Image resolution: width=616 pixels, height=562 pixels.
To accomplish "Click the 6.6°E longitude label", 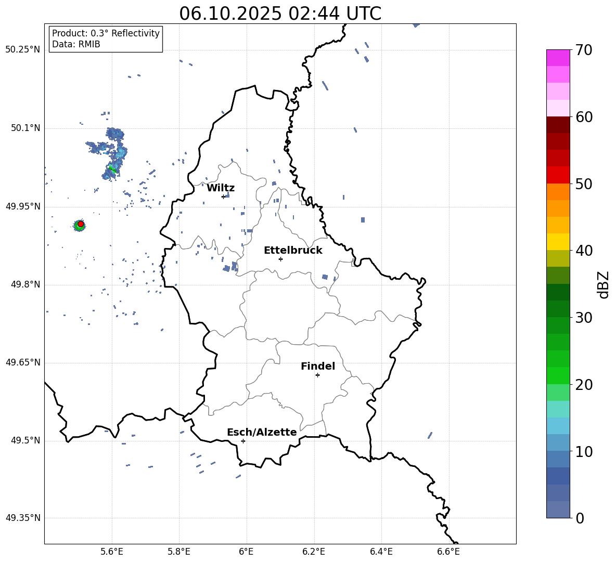I will point(448,552).
